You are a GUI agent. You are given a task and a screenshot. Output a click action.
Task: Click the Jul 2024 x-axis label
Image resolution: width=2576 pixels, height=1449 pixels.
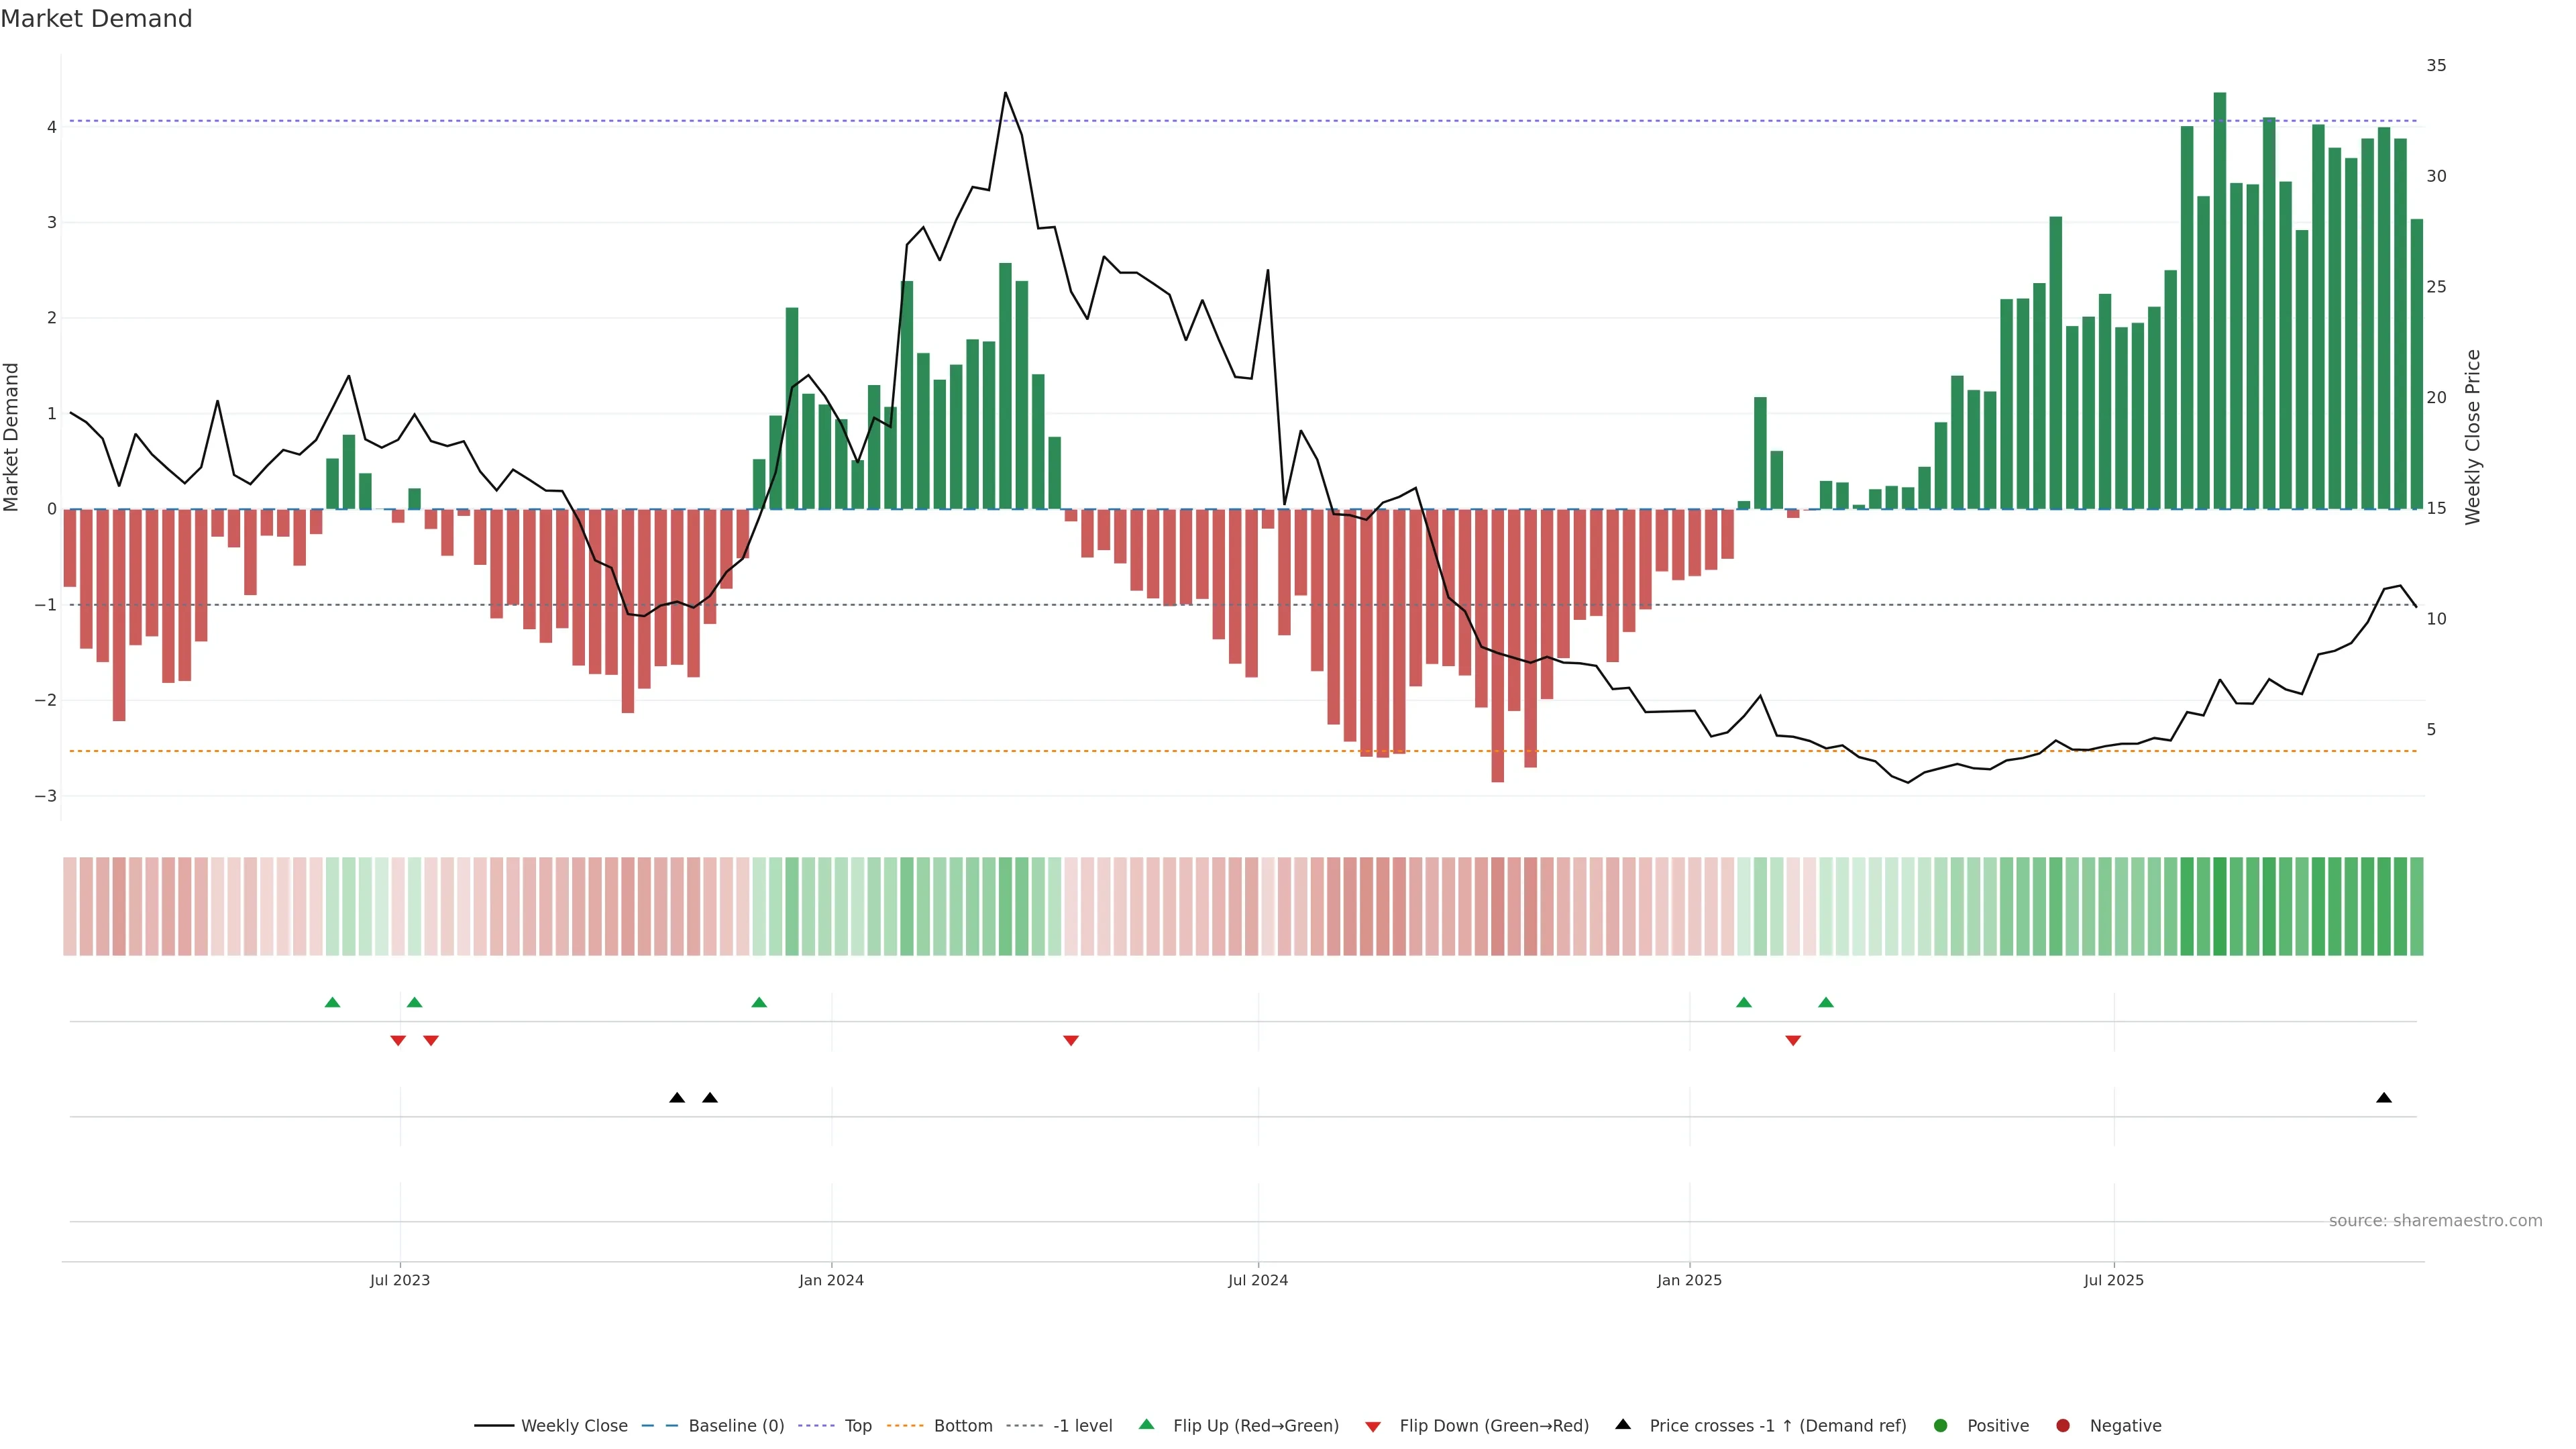click(x=1258, y=1280)
